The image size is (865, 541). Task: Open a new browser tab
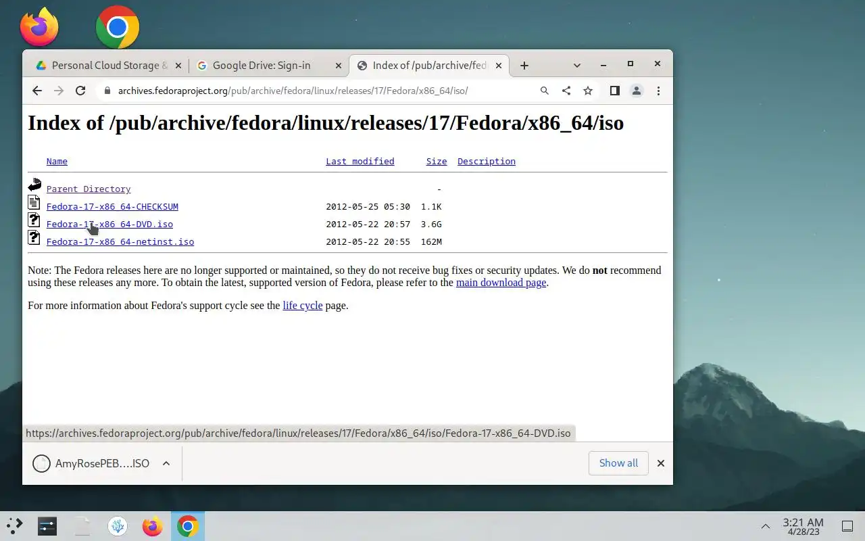point(524,66)
